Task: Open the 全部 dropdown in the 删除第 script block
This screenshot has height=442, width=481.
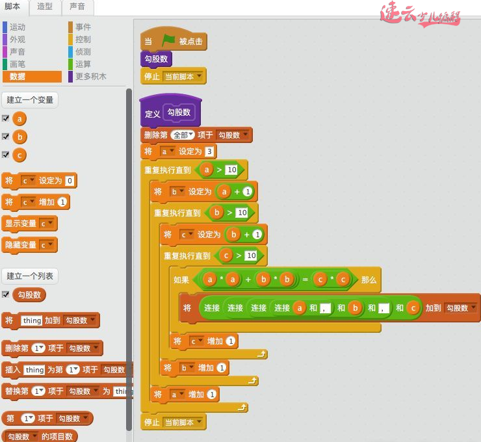Action: click(x=183, y=135)
